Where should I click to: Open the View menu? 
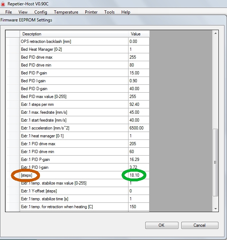pos(23,12)
